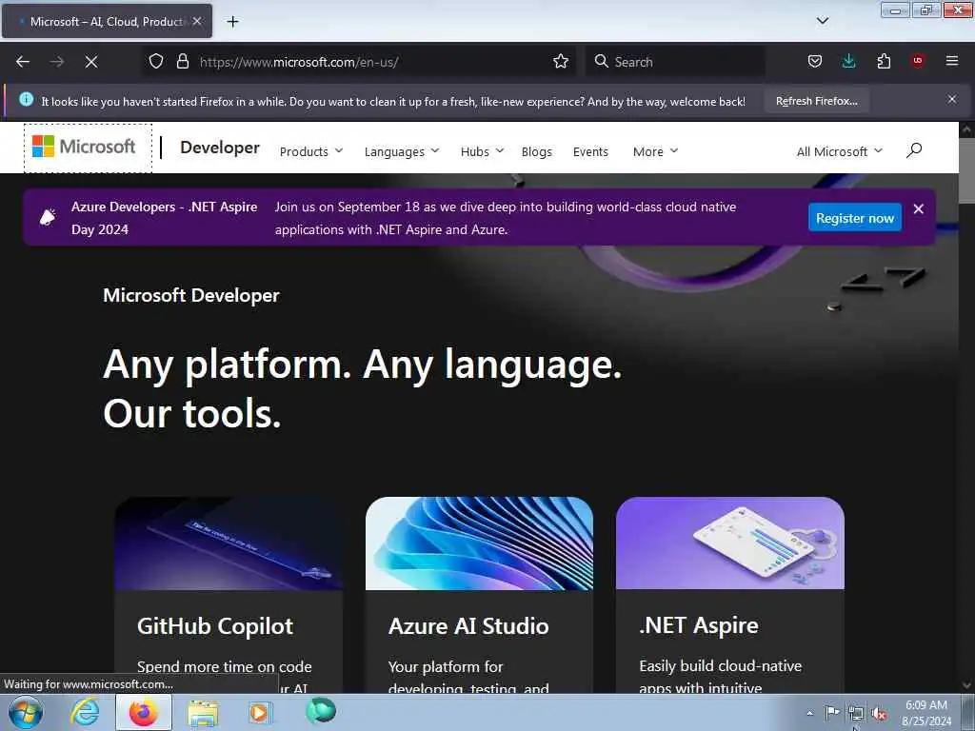
Task: Click the GitHub Copilot heading
Action: coord(215,626)
